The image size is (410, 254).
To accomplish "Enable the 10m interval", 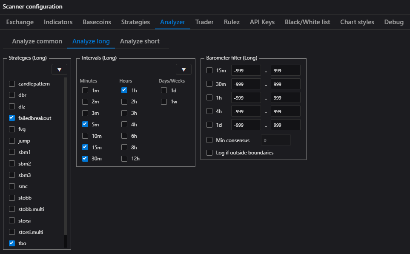I will click(85, 136).
